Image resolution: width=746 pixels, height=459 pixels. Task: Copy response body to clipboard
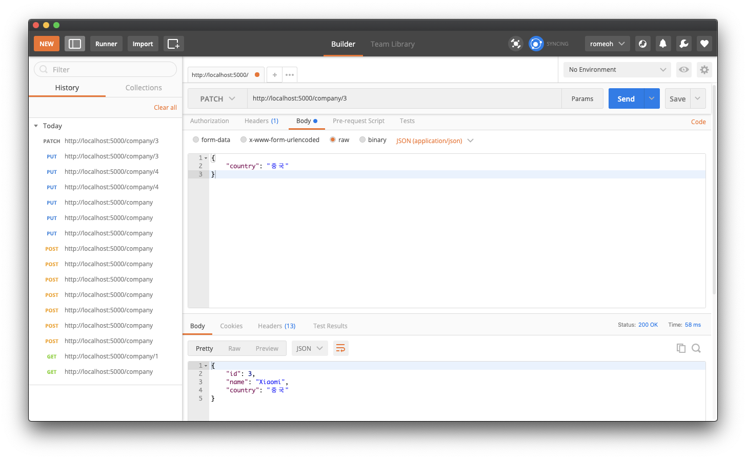point(681,348)
